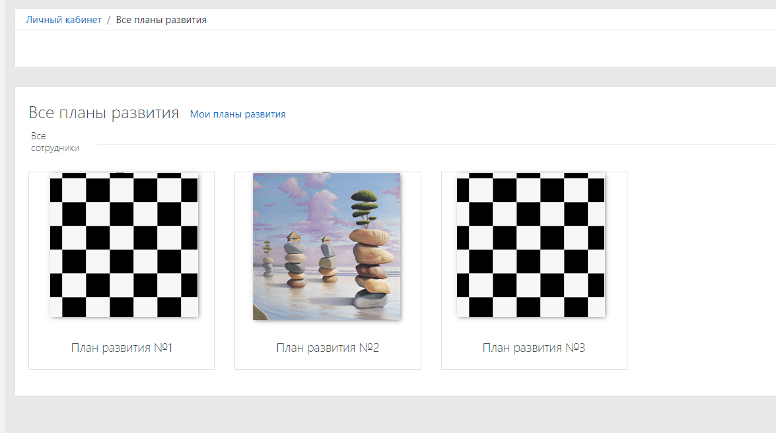Open the checkerboard thumbnail of plan №1
The height and width of the screenshot is (433, 776).
[x=123, y=245]
